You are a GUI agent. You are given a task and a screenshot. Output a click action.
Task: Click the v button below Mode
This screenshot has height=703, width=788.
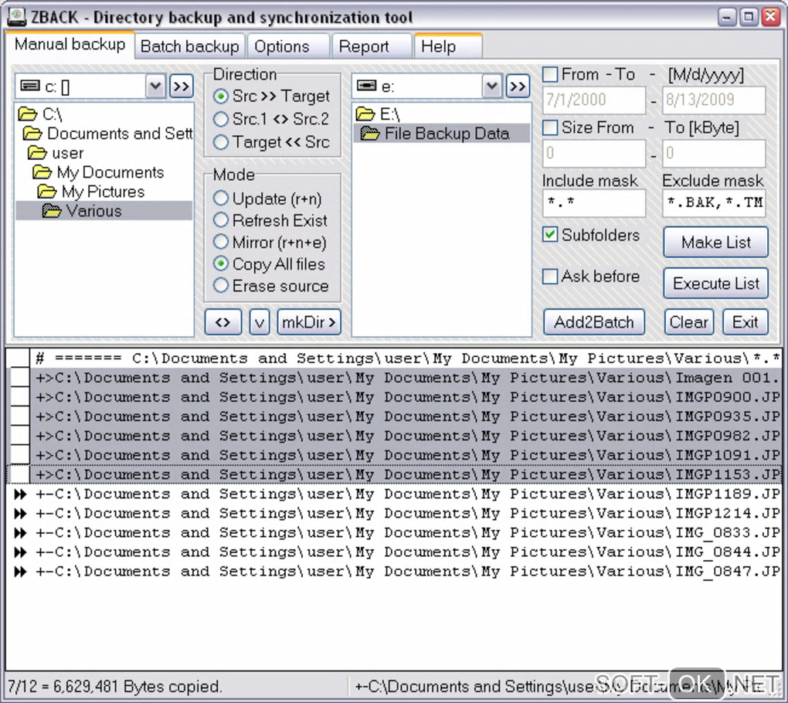[260, 321]
